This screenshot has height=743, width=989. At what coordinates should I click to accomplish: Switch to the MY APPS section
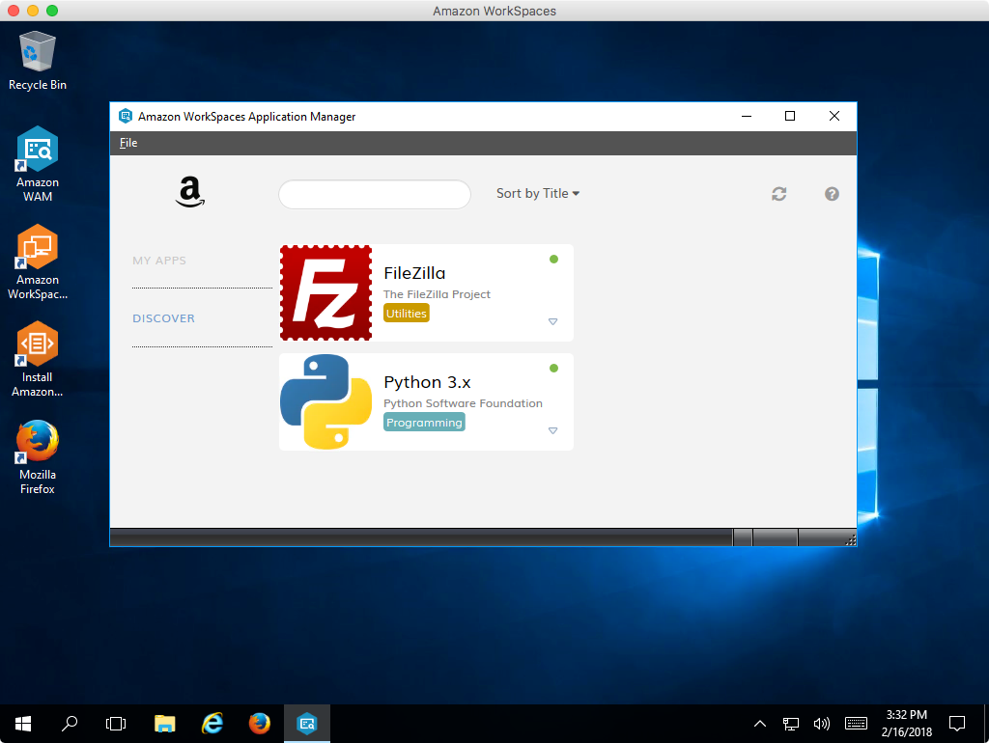pos(158,260)
